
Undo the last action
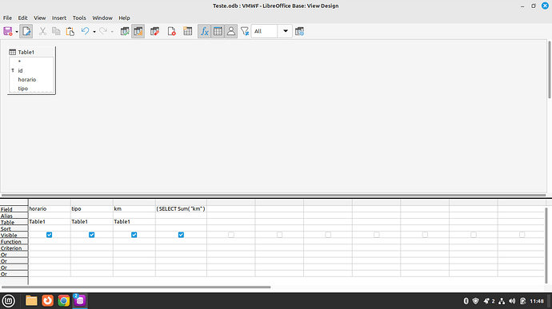pyautogui.click(x=85, y=31)
